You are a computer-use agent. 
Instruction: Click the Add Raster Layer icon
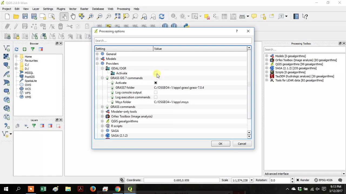[6, 57]
